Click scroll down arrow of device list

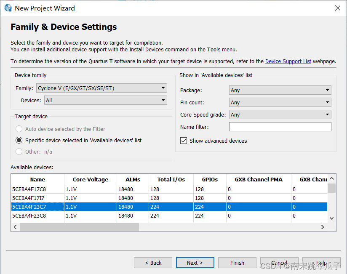click(x=331, y=218)
